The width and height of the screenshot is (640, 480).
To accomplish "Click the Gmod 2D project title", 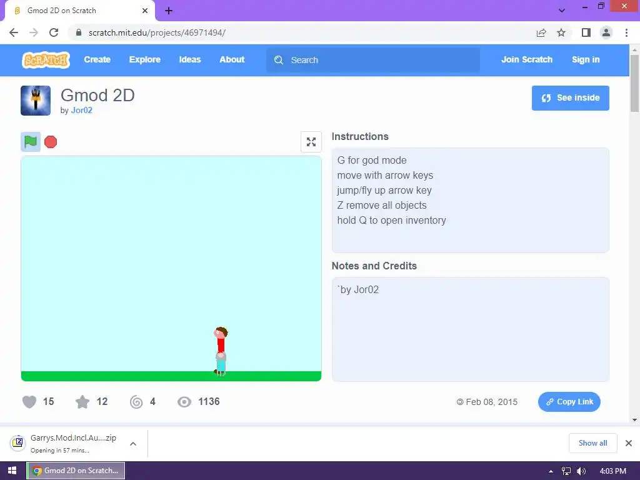I will pos(97,95).
